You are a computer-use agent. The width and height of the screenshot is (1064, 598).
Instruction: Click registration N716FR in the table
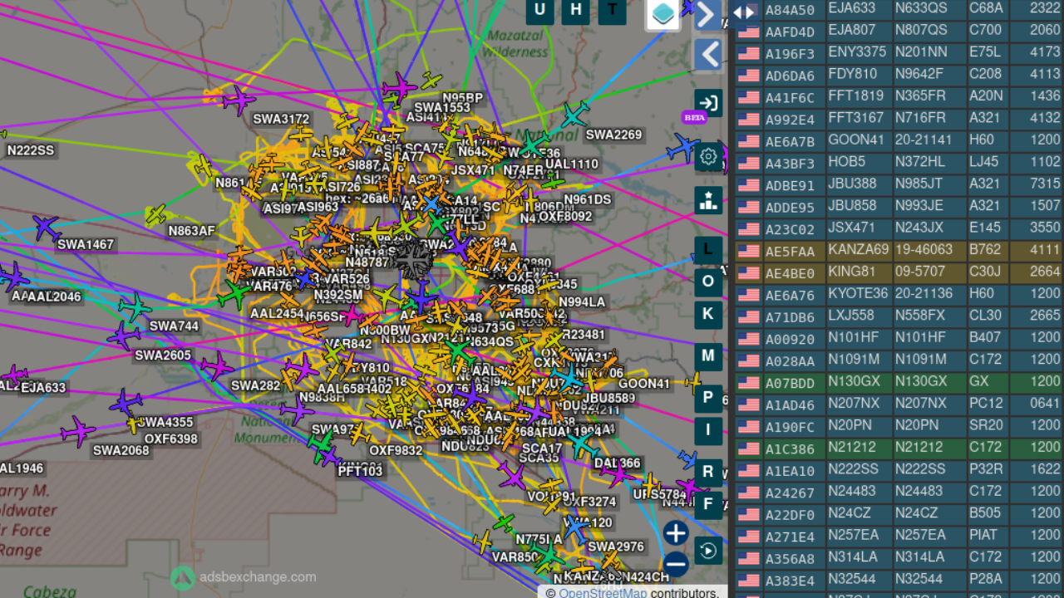coord(920,118)
